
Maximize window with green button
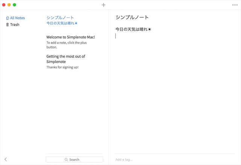(14, 5)
